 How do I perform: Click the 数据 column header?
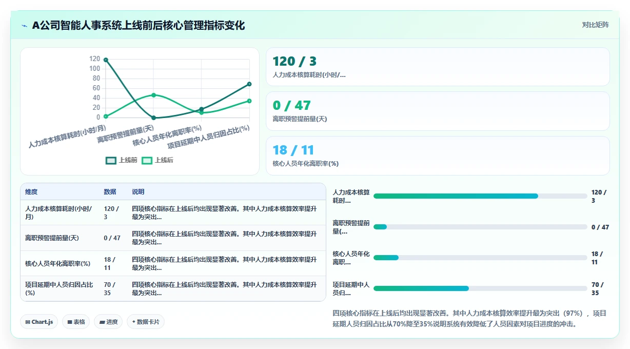110,192
